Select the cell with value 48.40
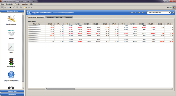The height and width of the screenshot is (96, 176). point(160,41)
